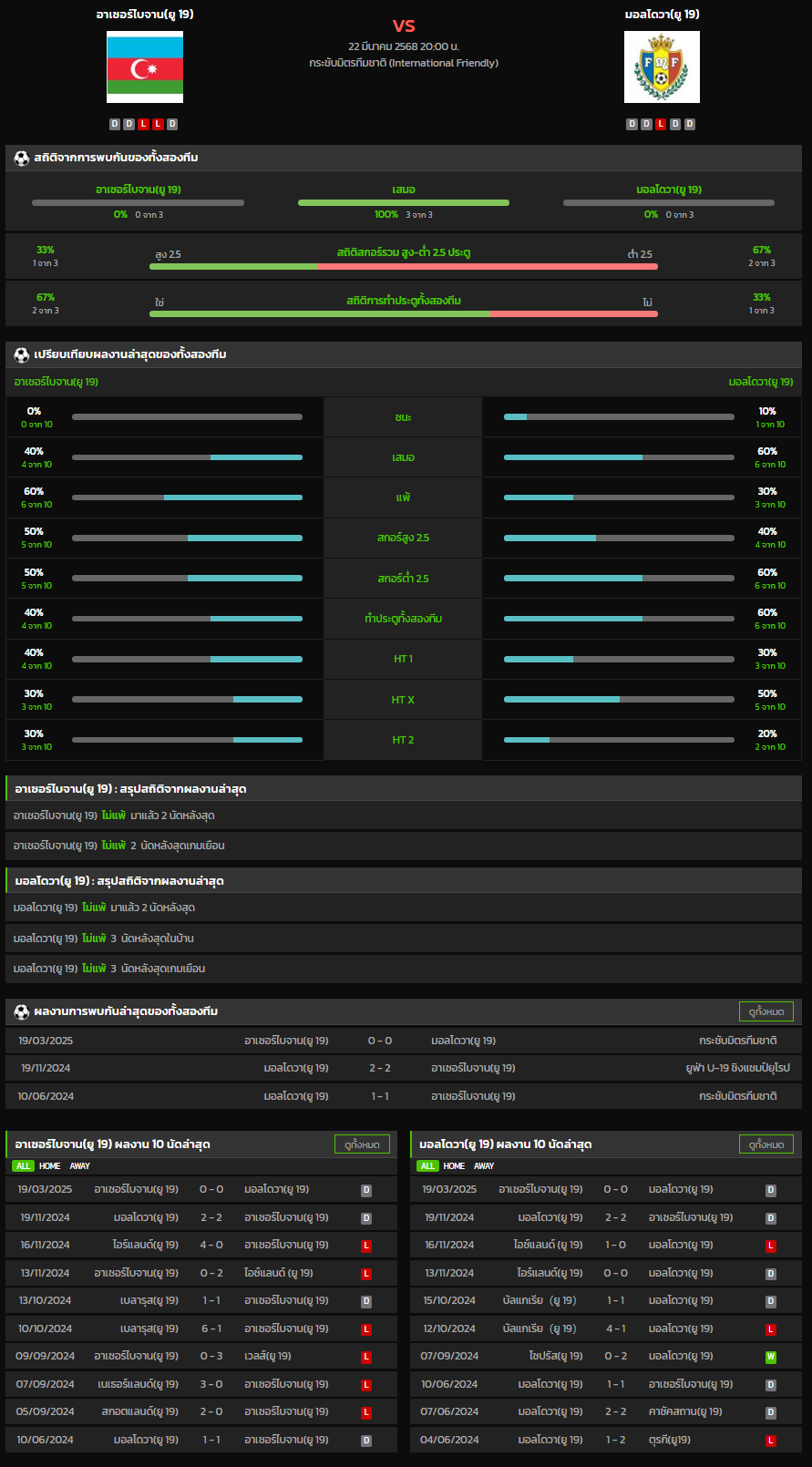Click L badge in Azerbaijan table 05/09/2024 row

(x=366, y=1412)
